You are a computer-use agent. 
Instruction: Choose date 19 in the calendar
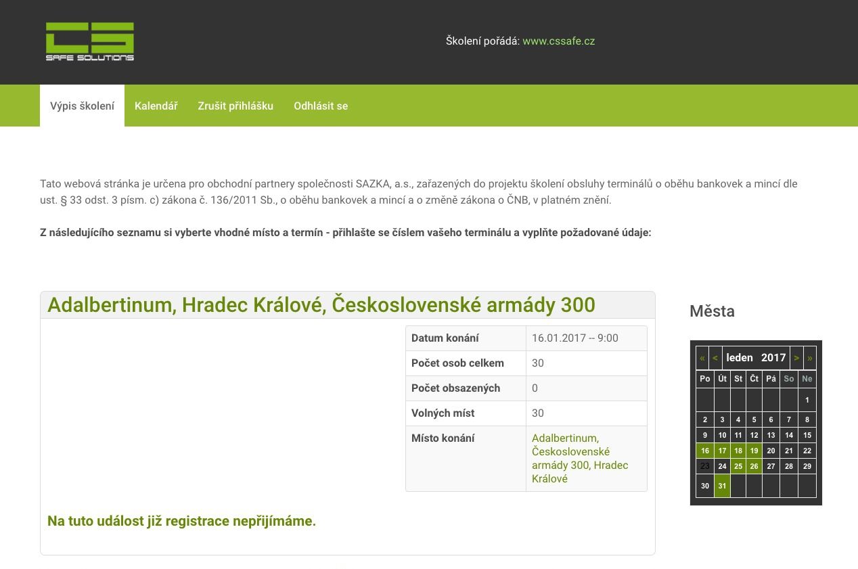click(x=754, y=451)
